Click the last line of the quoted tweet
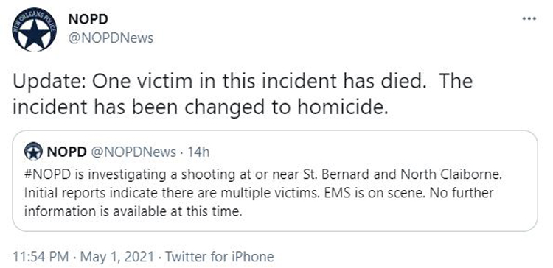Screen dimensions: 553x268 133,212
